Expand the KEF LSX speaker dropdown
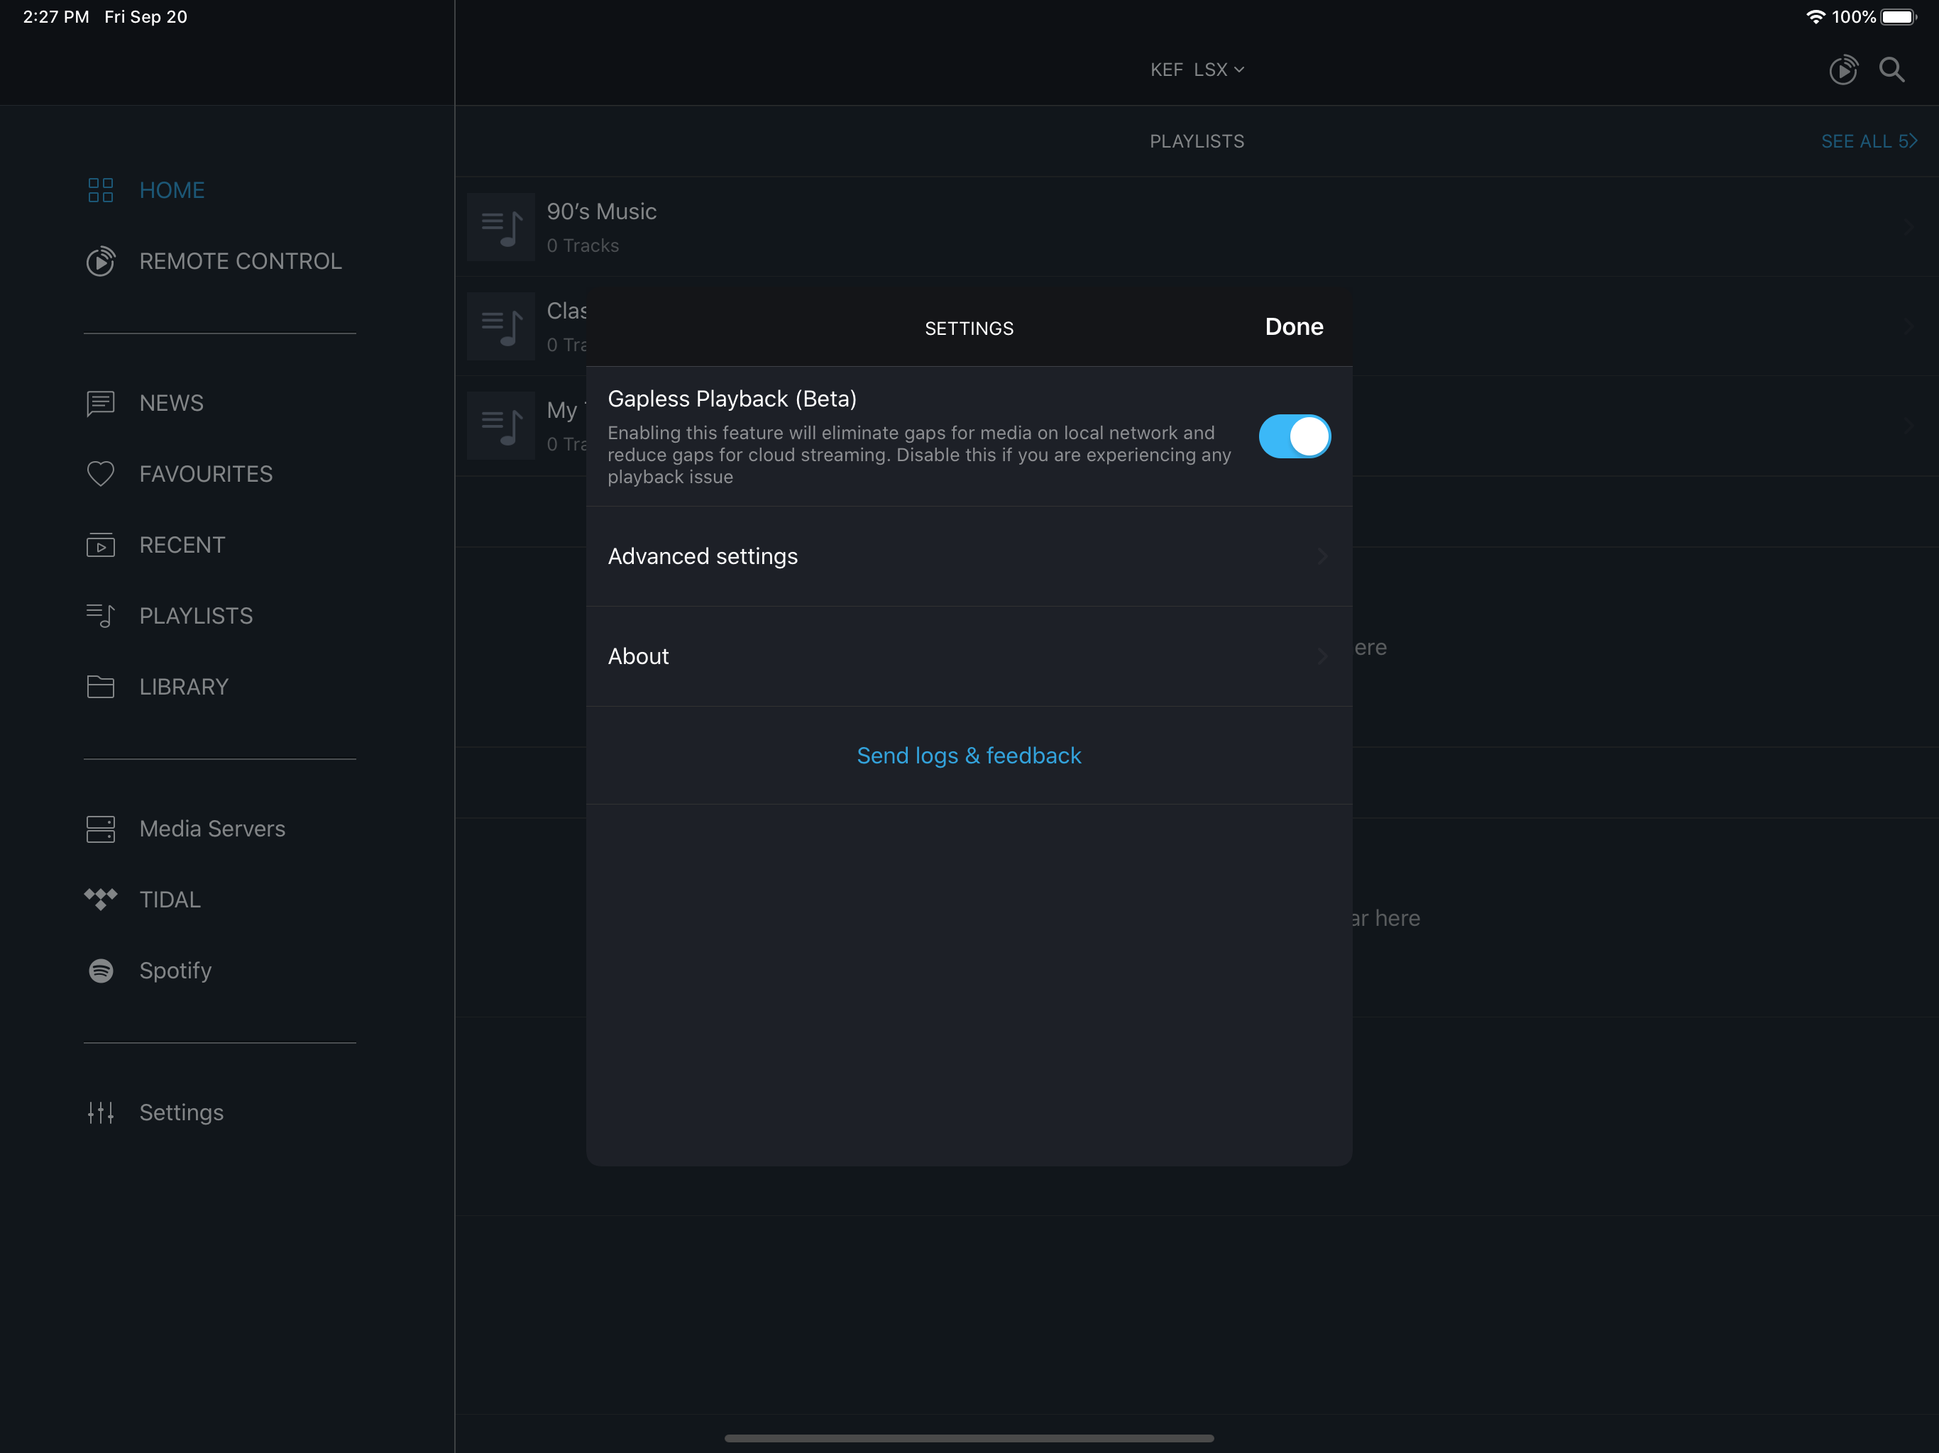Screen dimensions: 1939x1453 (1197, 70)
